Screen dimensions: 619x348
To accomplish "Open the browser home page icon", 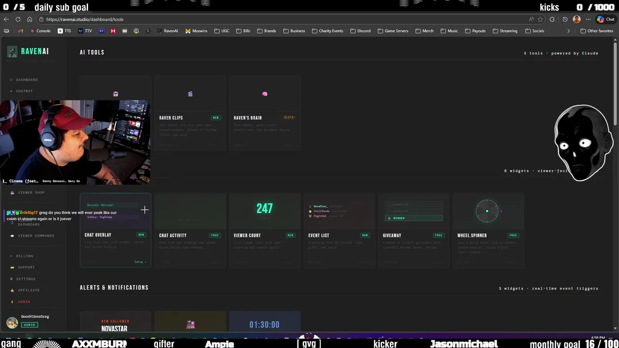I will click(29, 19).
